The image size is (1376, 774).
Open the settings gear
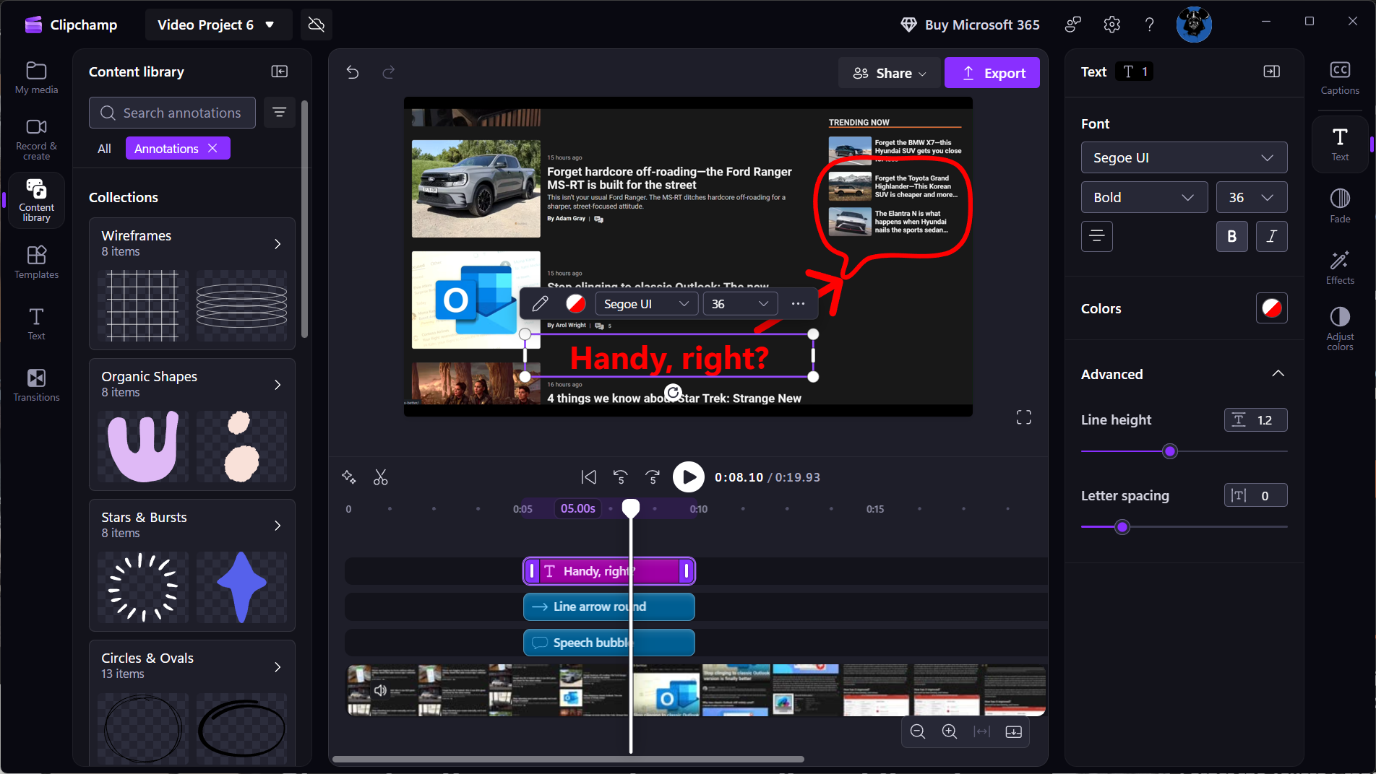pos(1112,25)
